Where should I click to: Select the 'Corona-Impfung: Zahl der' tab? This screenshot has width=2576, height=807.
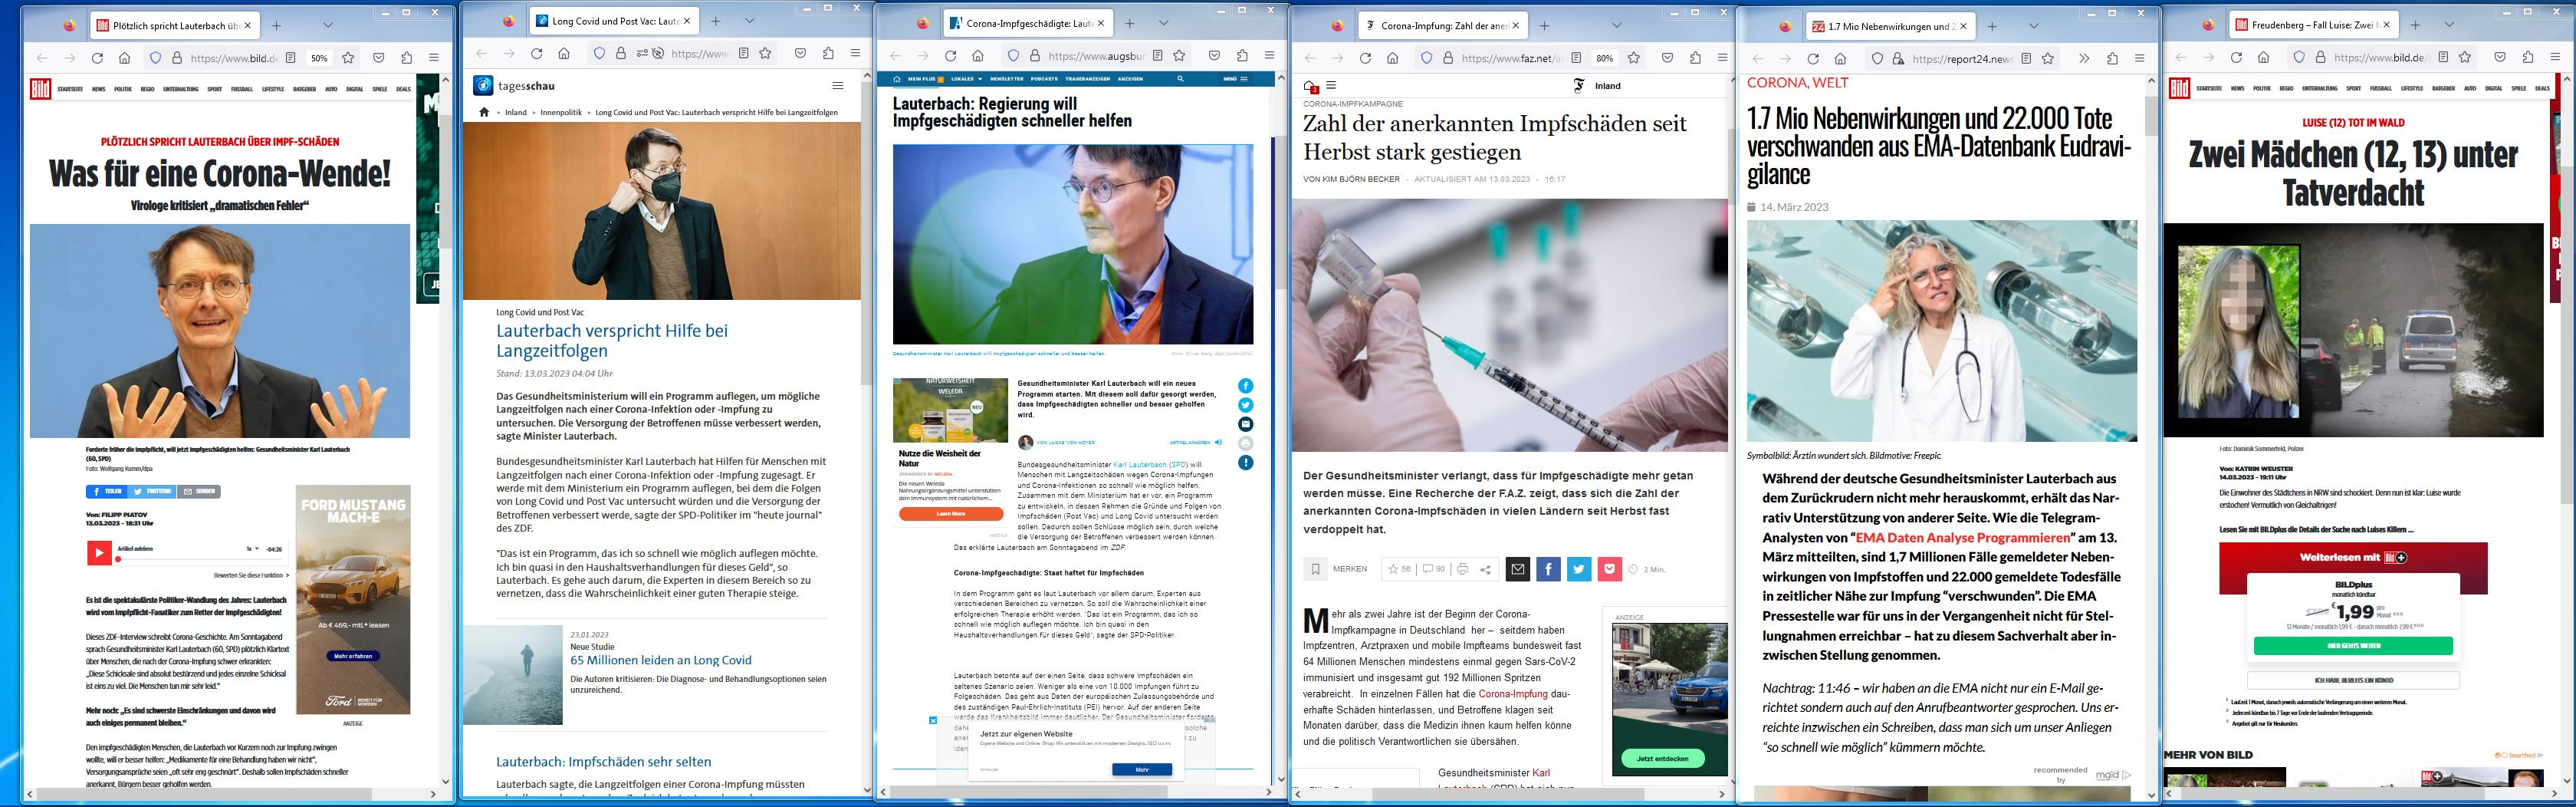(1441, 26)
